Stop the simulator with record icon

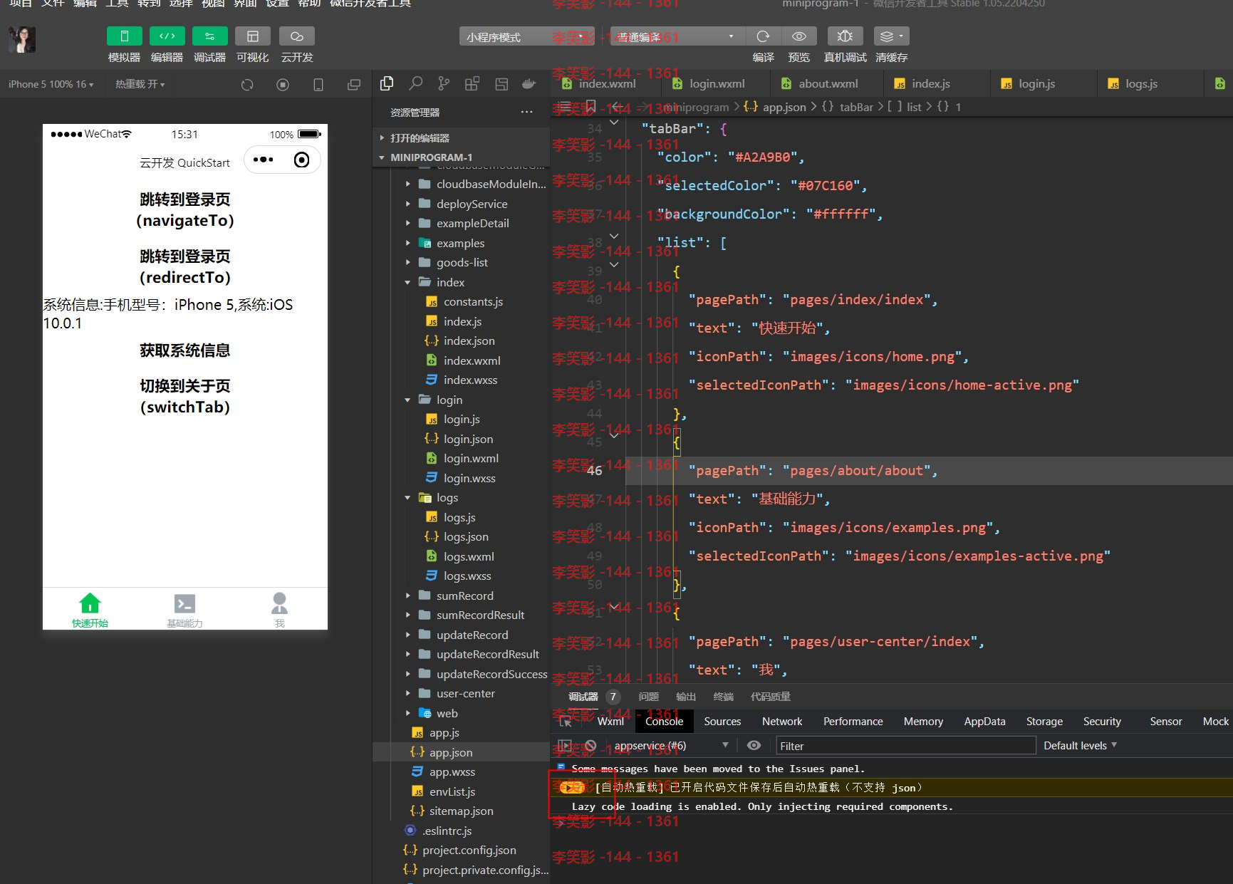[283, 85]
